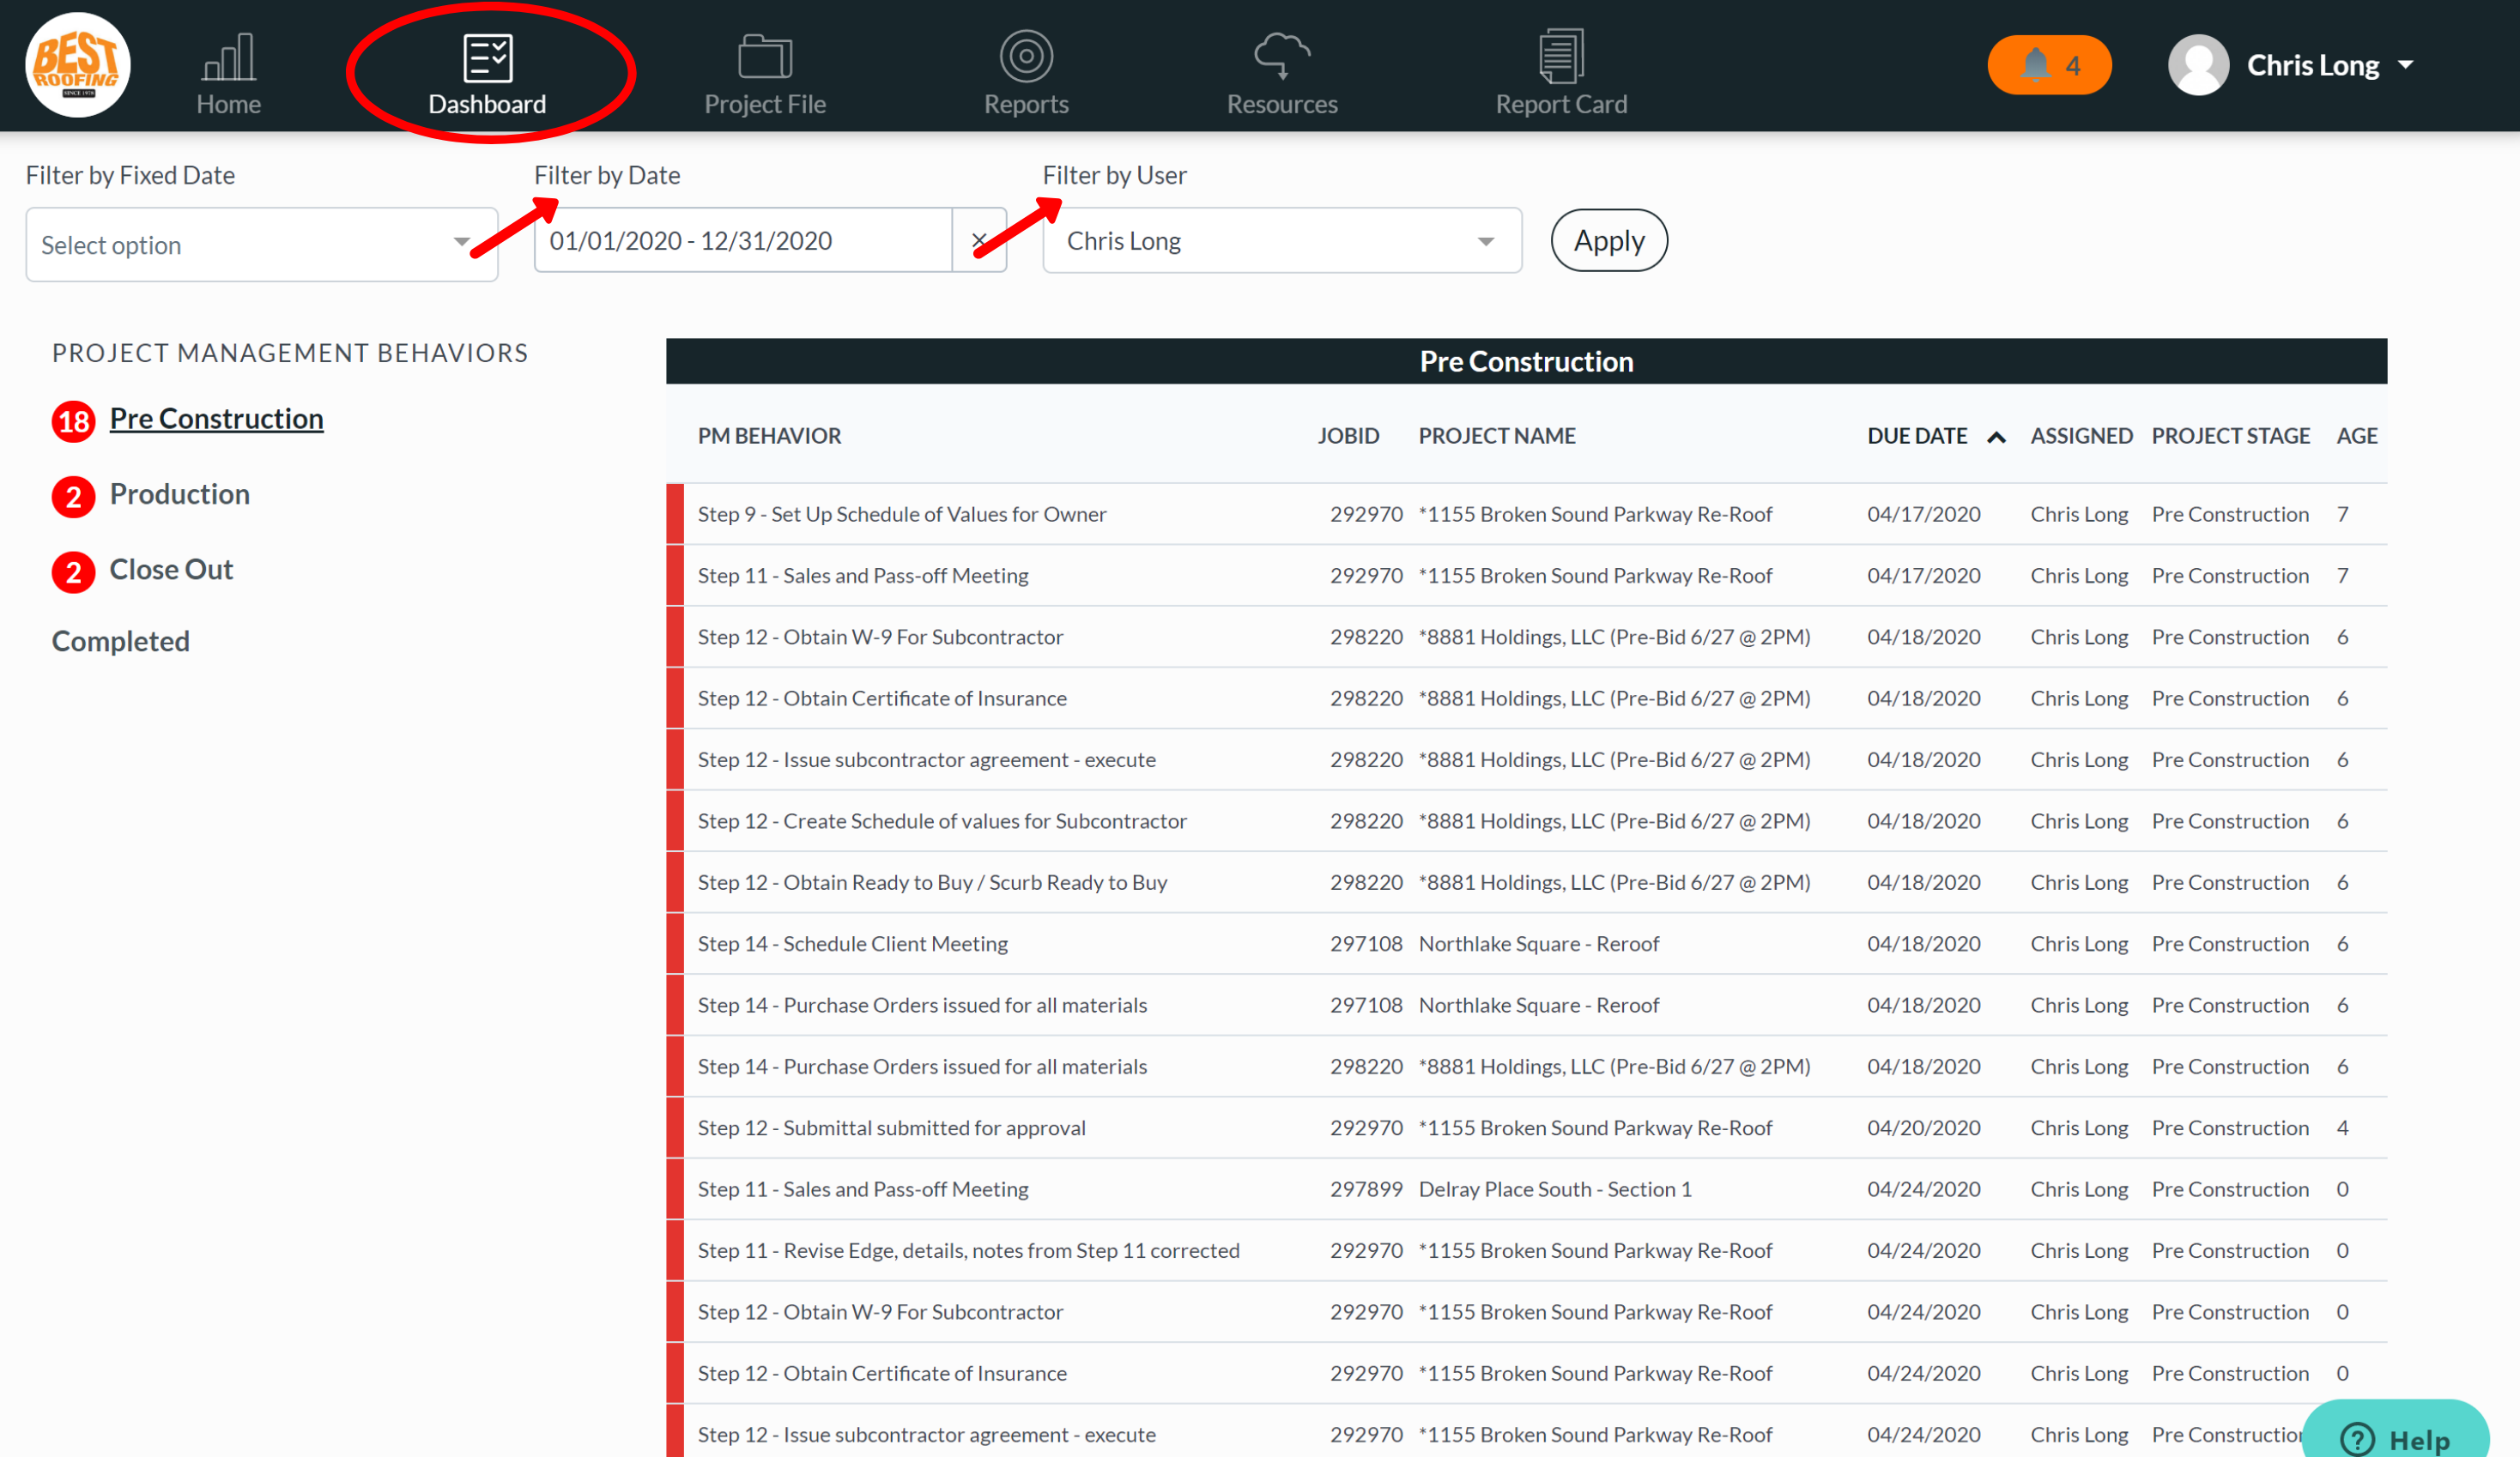Open the Project File folder icon
This screenshot has width=2520, height=1457.
coord(765,56)
